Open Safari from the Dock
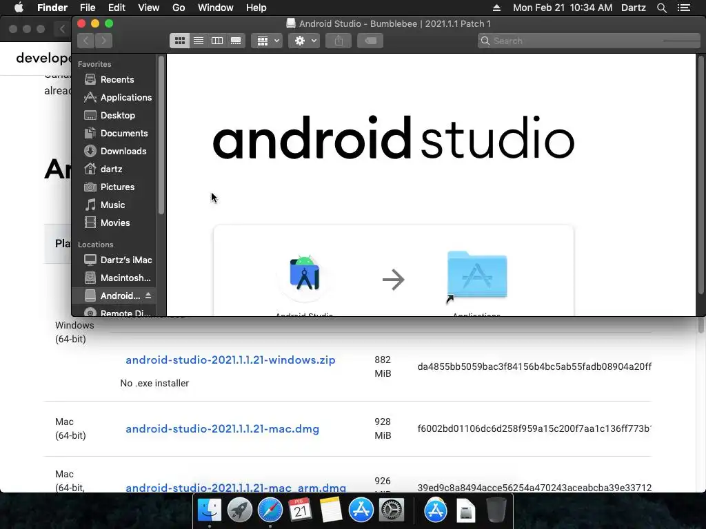Image resolution: width=706 pixels, height=529 pixels. pos(270,510)
